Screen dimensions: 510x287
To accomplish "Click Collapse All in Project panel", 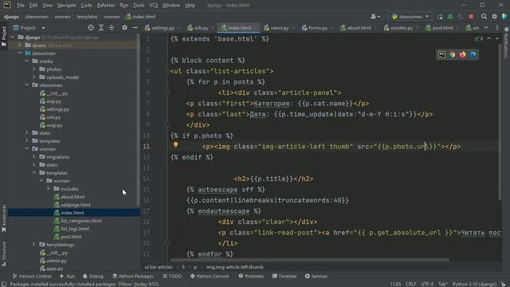I will coord(112,28).
